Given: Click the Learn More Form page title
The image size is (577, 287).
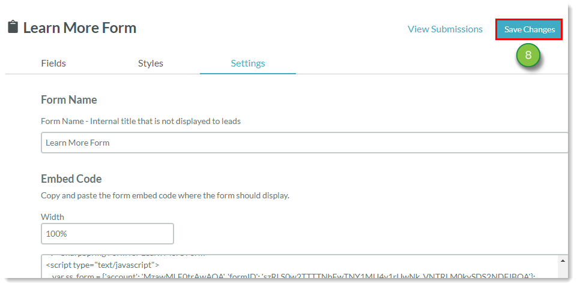Looking at the screenshot, I should pos(79,28).
